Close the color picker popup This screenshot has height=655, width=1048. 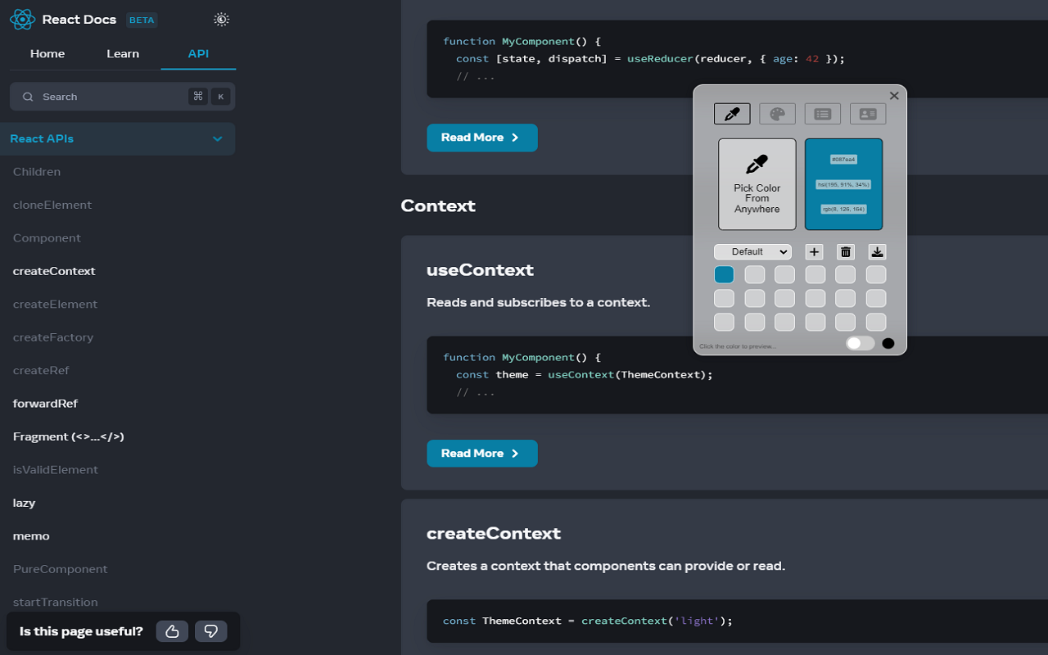(x=894, y=96)
